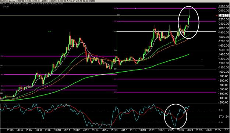Screen dimensions: 230x133
Task: Click the 2005 year label on time axis
Action: click(x=10, y=130)
